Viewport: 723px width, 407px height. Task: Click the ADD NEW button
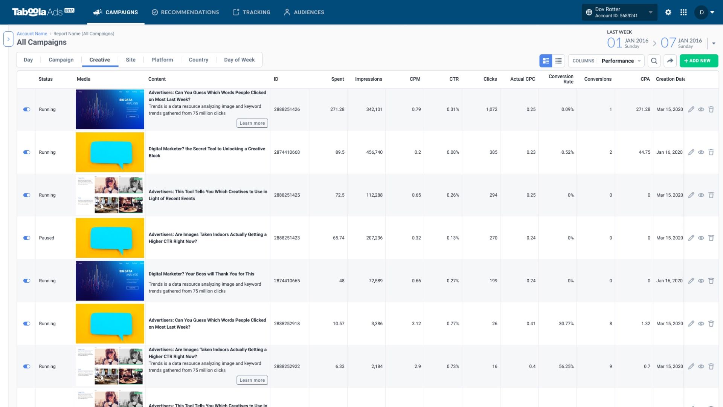pyautogui.click(x=699, y=60)
